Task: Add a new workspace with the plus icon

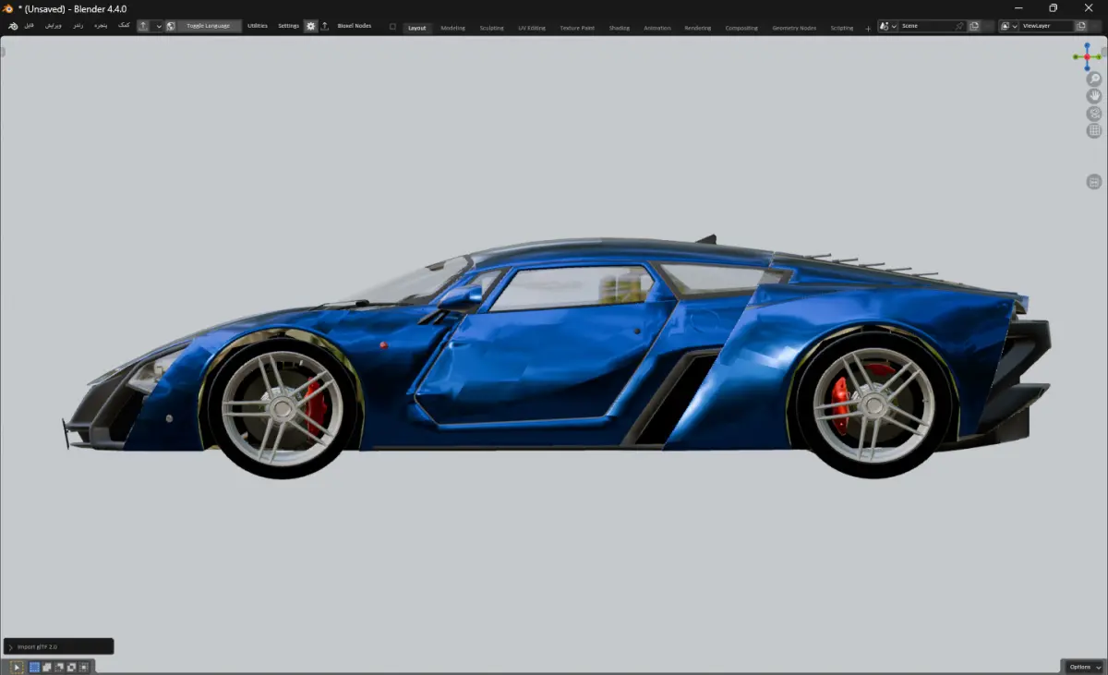Action: pos(868,28)
